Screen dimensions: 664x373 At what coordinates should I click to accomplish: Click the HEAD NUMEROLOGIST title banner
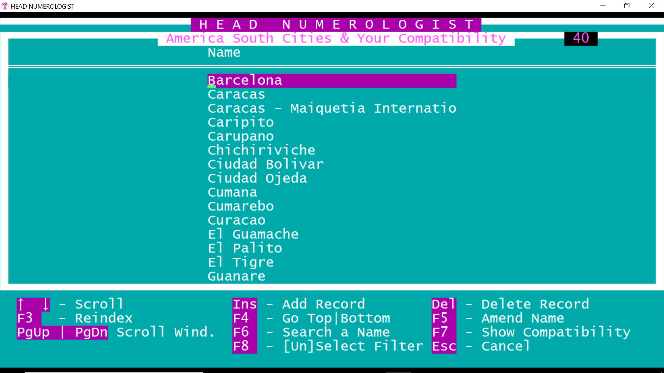(x=336, y=25)
